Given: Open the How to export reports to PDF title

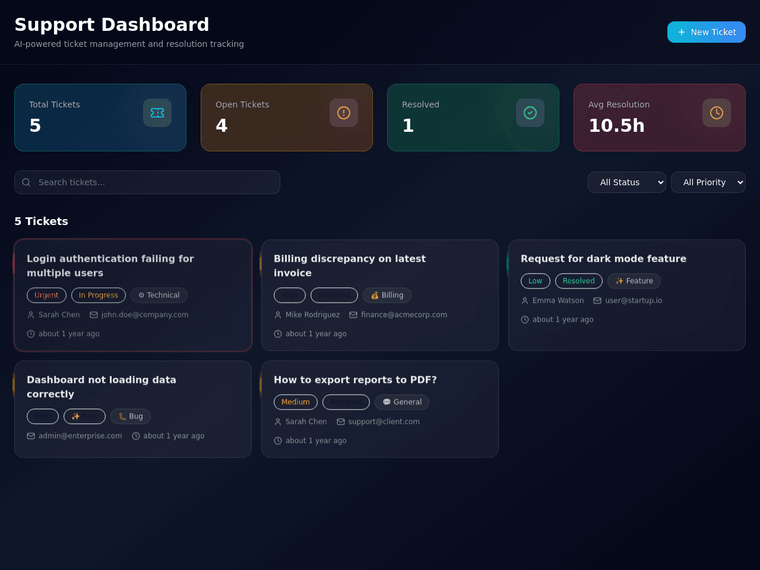Looking at the screenshot, I should pos(355,380).
